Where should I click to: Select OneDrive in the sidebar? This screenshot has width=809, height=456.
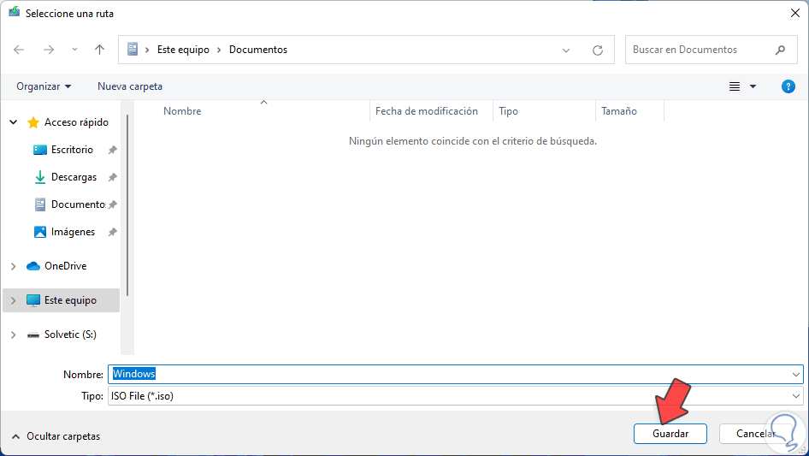point(65,266)
